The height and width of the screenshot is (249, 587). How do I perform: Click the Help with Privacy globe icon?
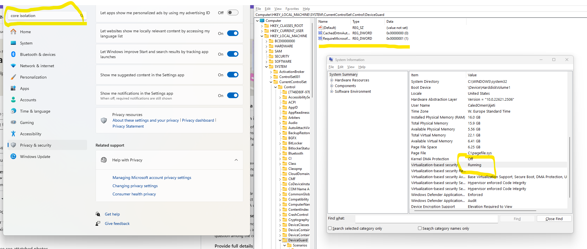104,160
